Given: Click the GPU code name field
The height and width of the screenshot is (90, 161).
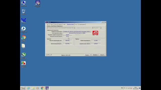Looking at the screenshot, I should (x=67, y=35).
